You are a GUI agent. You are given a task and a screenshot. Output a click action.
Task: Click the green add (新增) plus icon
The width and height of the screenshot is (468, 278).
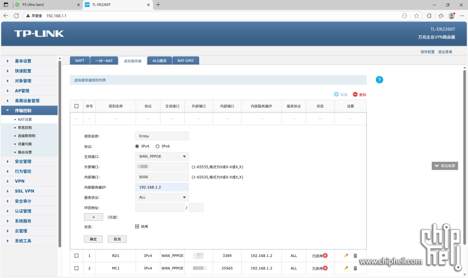[x=336, y=94]
